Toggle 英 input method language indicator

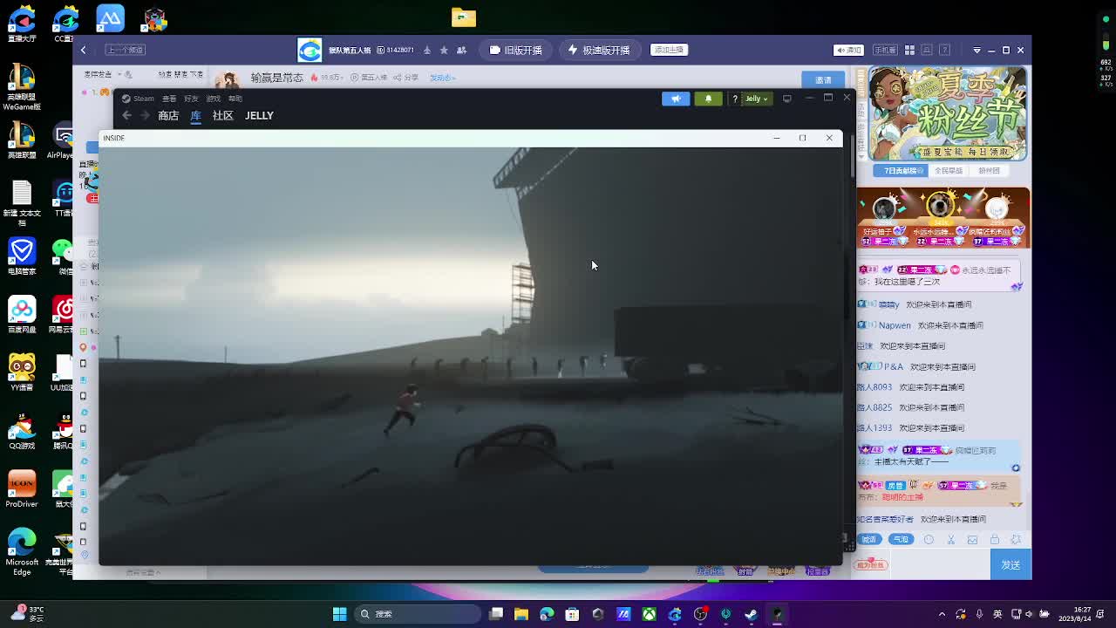997,614
